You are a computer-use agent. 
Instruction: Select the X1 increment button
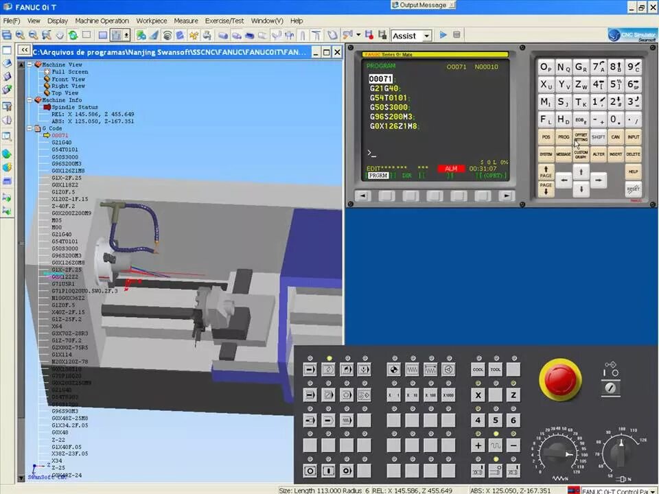click(394, 395)
